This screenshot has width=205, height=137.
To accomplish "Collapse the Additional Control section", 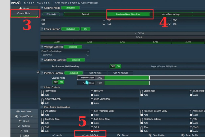I will (x=42, y=60).
